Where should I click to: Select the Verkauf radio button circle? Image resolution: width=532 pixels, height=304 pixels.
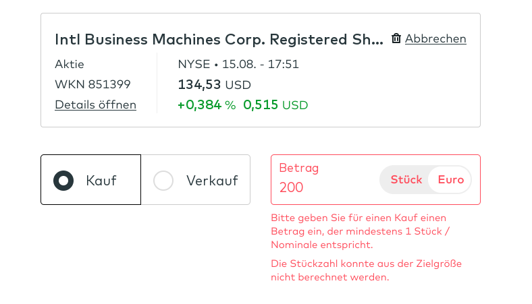click(x=163, y=181)
